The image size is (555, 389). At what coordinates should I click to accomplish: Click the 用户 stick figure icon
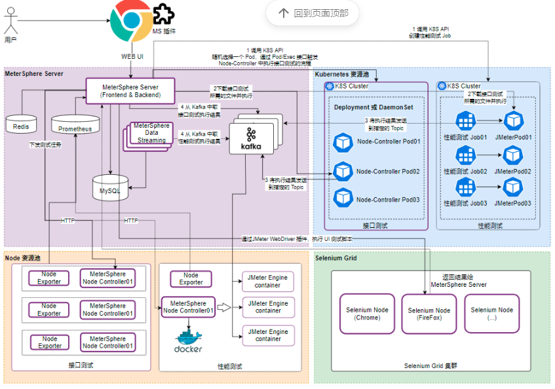pos(10,21)
